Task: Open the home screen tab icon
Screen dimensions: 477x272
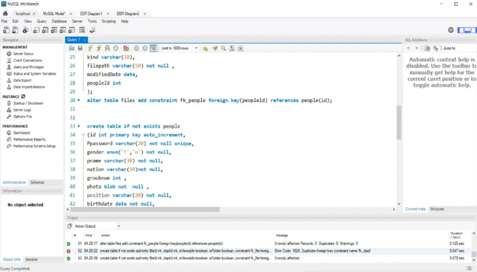Action: pyautogui.click(x=5, y=13)
